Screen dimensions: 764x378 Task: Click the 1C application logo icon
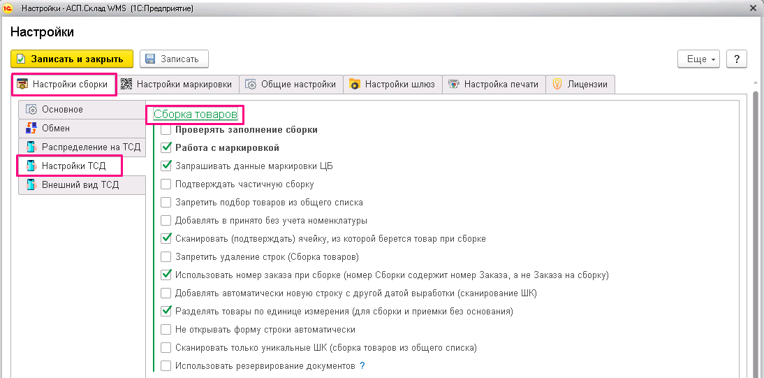(7, 8)
